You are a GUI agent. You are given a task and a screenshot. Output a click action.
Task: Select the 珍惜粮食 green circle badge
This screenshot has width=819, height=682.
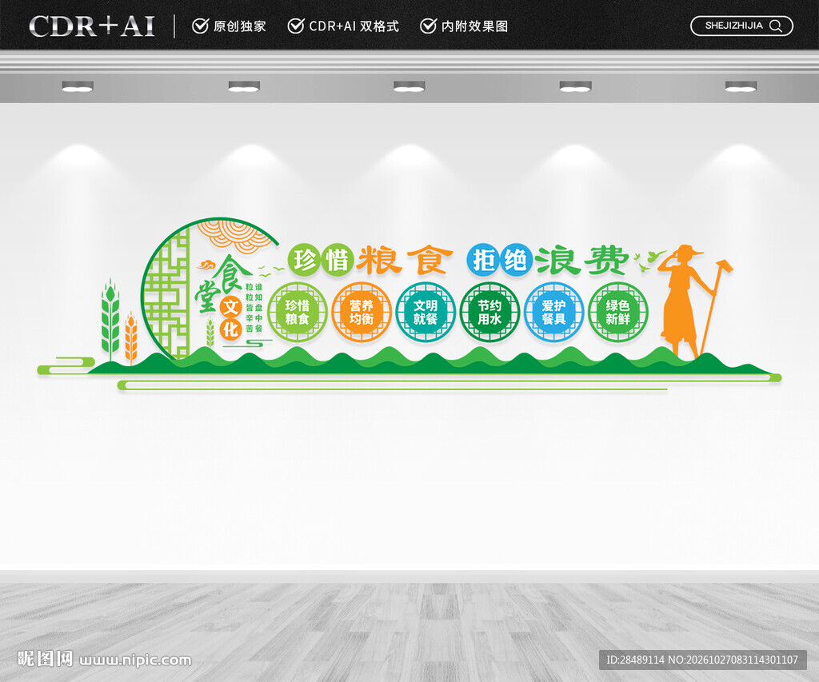point(298,312)
